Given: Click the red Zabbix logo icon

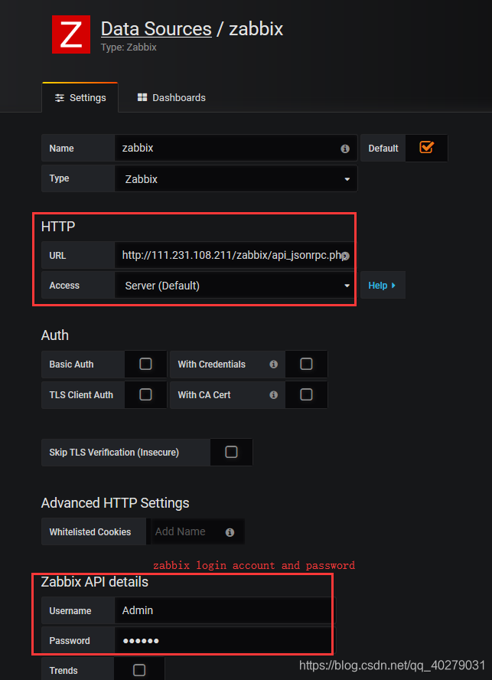Looking at the screenshot, I should point(71,34).
